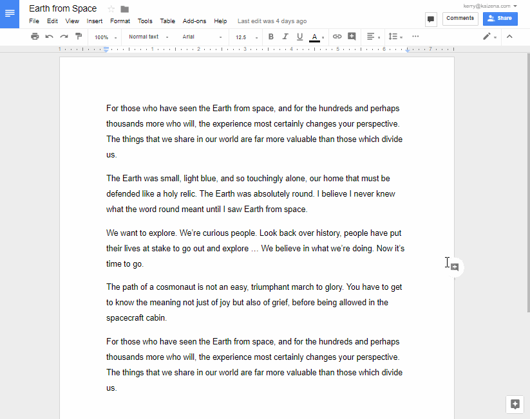Undo the last action
The width and height of the screenshot is (530, 419).
point(50,37)
